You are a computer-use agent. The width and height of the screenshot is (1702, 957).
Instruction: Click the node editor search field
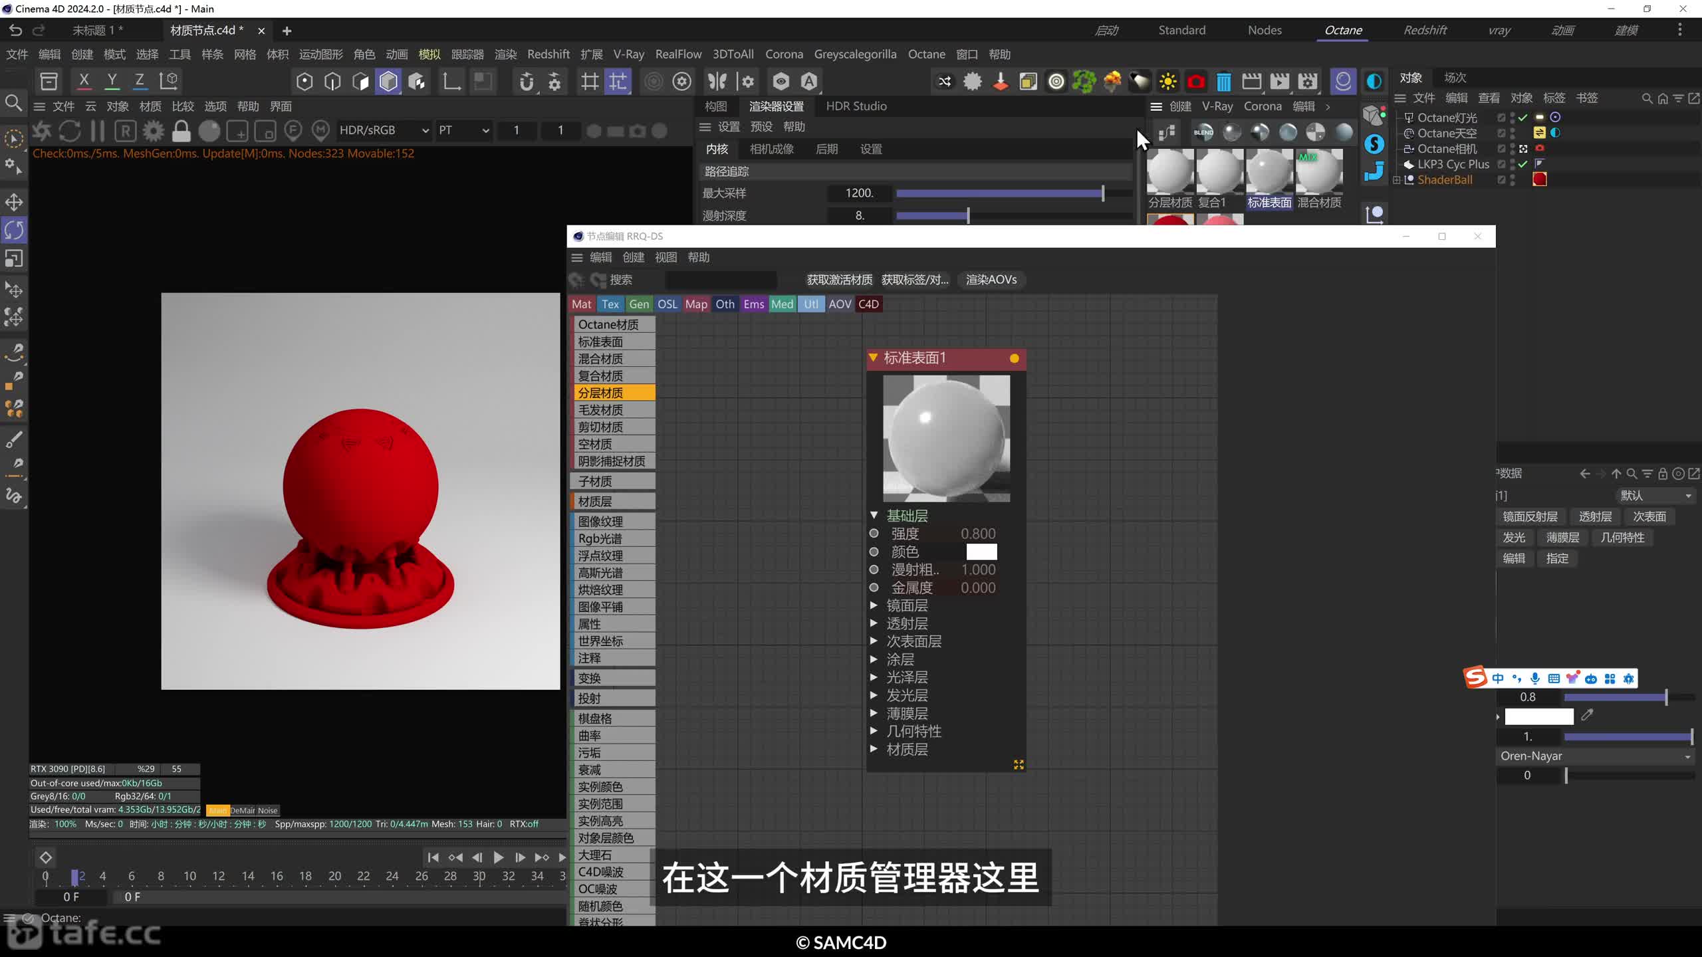click(721, 280)
